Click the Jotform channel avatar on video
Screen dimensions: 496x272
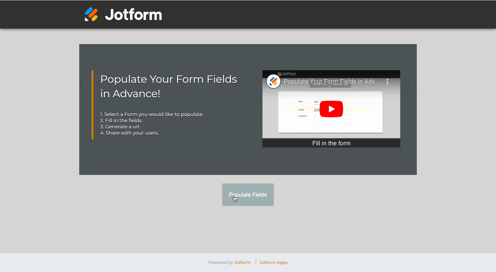pos(273,81)
